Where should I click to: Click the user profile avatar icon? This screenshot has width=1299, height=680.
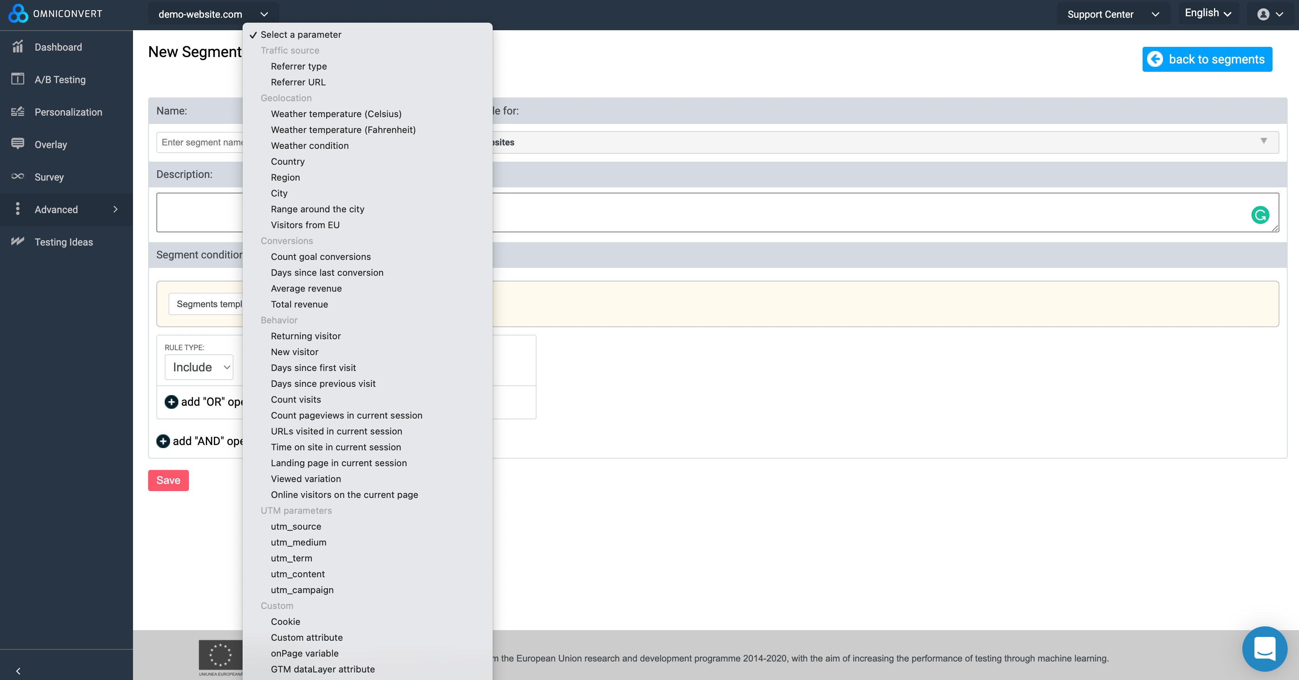[1263, 14]
